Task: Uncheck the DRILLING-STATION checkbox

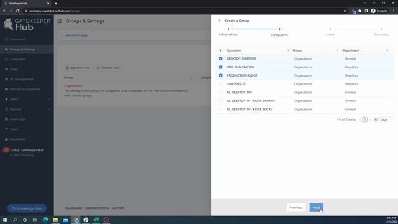Action: pos(220,67)
